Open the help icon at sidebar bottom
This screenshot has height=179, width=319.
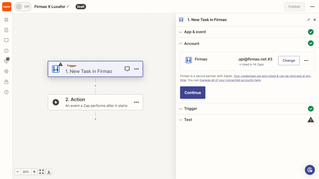[x=6, y=92]
